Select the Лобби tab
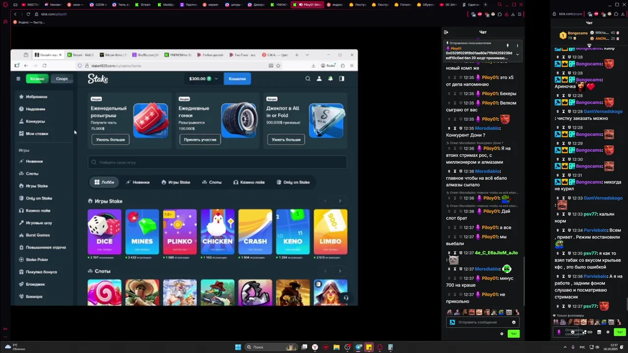This screenshot has width=628, height=353. click(104, 182)
